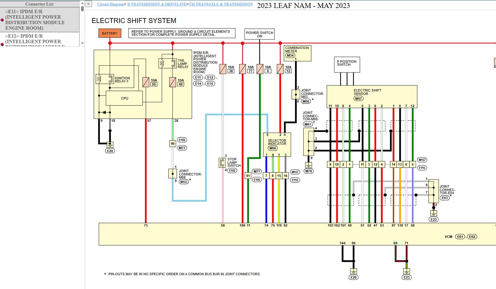
Task: Open D TRANSMISSION & DRIVELINE breadcrumb link
Action: (x=157, y=4)
